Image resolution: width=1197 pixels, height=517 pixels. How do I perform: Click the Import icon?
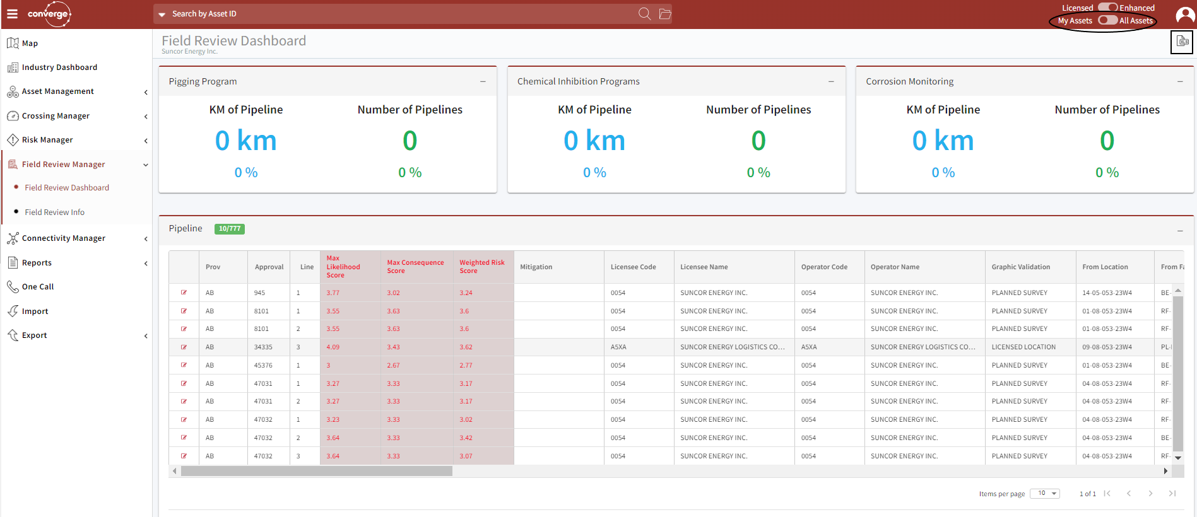[x=13, y=311]
